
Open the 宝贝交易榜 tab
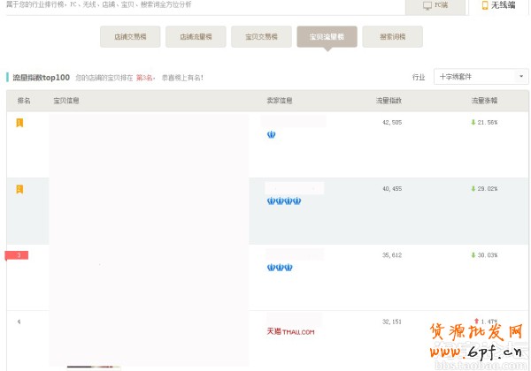pos(261,37)
